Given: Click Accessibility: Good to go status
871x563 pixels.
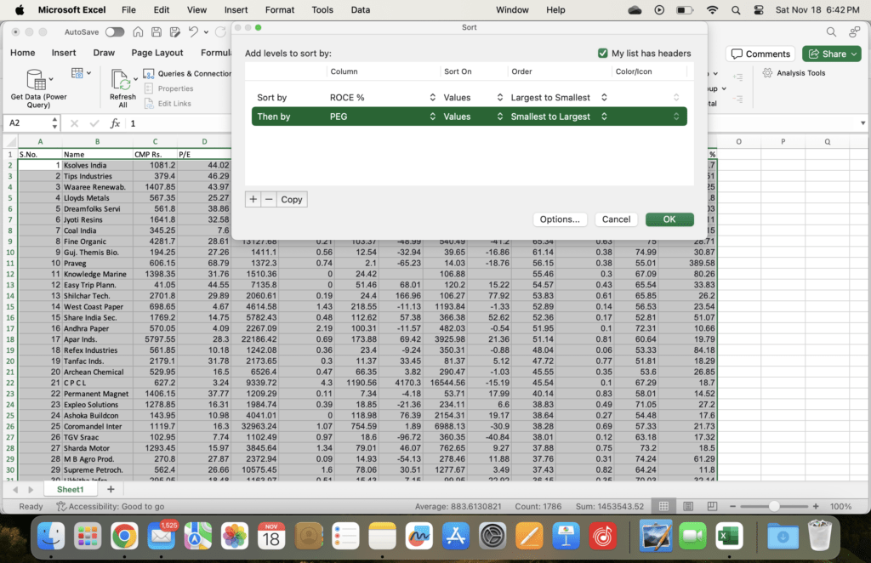Looking at the screenshot, I should tap(111, 506).
